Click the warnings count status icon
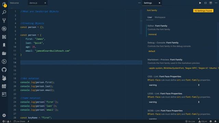219x123 pixels. point(9,122)
